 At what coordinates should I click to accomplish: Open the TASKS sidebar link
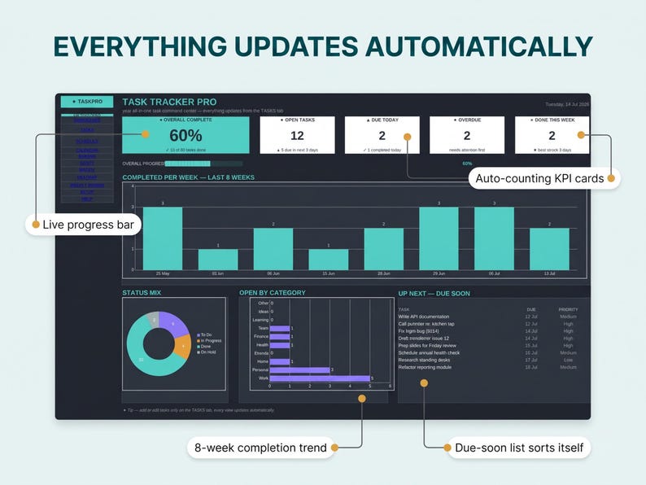pyautogui.click(x=87, y=130)
